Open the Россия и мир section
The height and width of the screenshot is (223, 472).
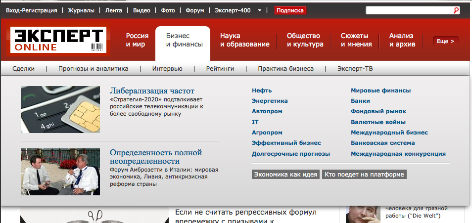[x=137, y=40]
